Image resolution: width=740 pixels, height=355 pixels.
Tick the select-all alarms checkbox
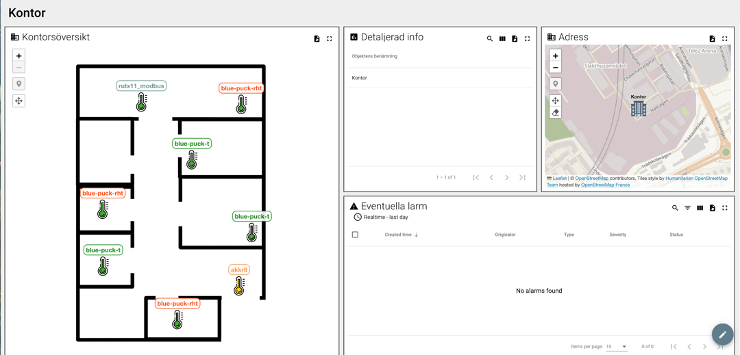pos(356,235)
